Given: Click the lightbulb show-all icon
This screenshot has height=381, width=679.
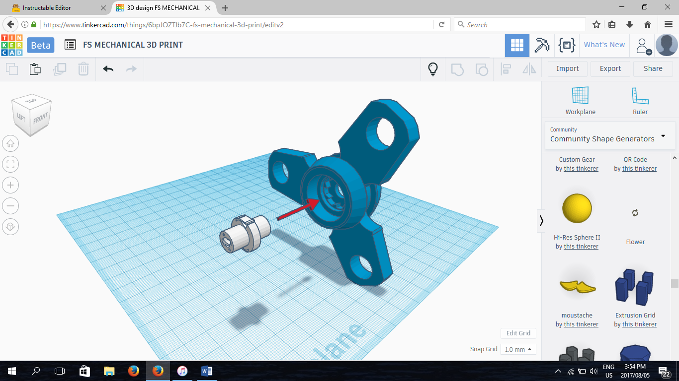Looking at the screenshot, I should pyautogui.click(x=432, y=69).
